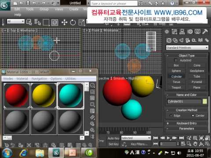Image resolution: width=211 pixels, height=158 pixels.
Task: Collapse the Parameters rollout
Action: pos(186,129)
